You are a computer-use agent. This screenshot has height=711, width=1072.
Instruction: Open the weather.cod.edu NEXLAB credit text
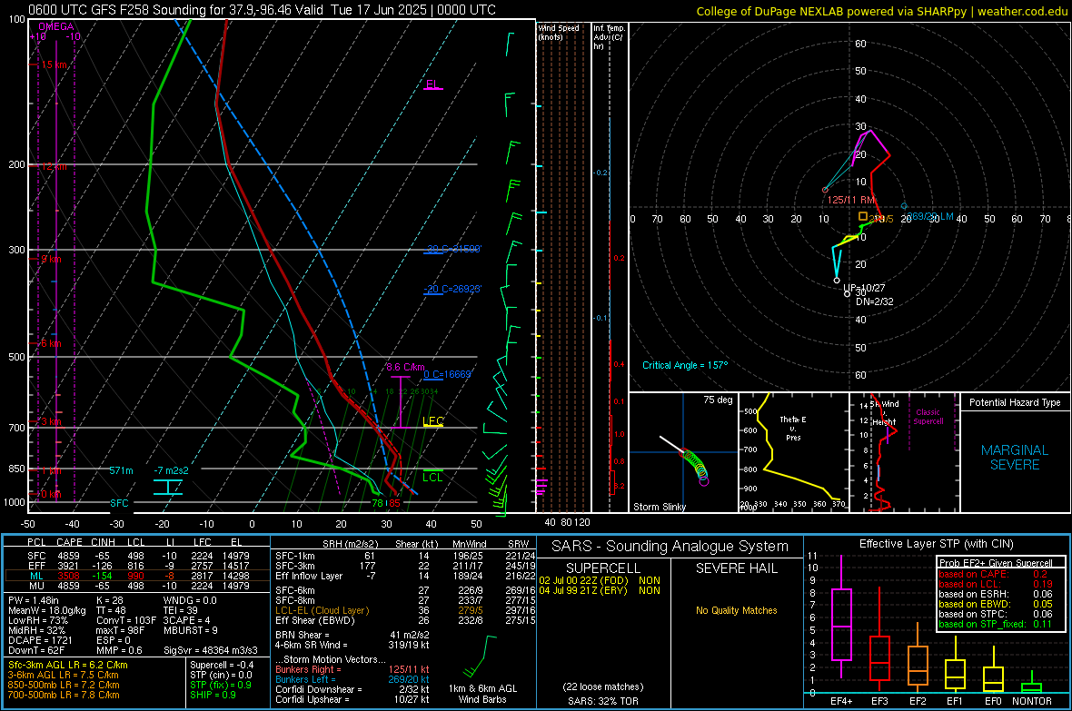click(x=881, y=12)
